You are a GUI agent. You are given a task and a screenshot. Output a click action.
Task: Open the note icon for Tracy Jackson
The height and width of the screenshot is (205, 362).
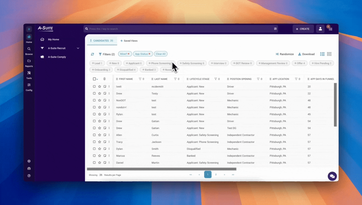(105, 142)
